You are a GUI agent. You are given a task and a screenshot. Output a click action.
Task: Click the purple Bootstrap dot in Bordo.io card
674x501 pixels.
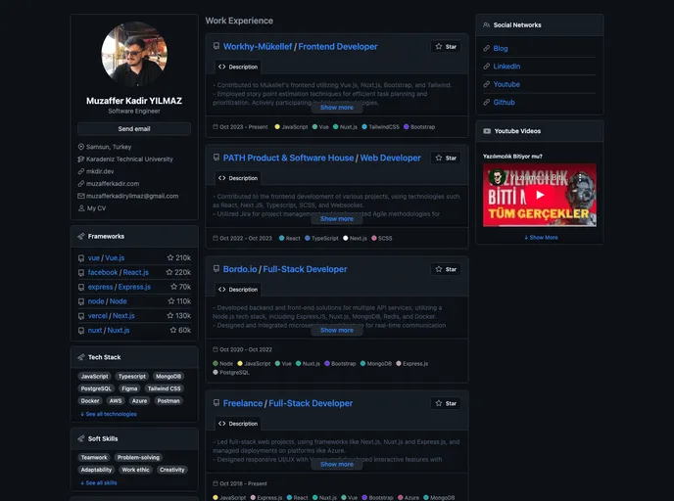click(327, 364)
